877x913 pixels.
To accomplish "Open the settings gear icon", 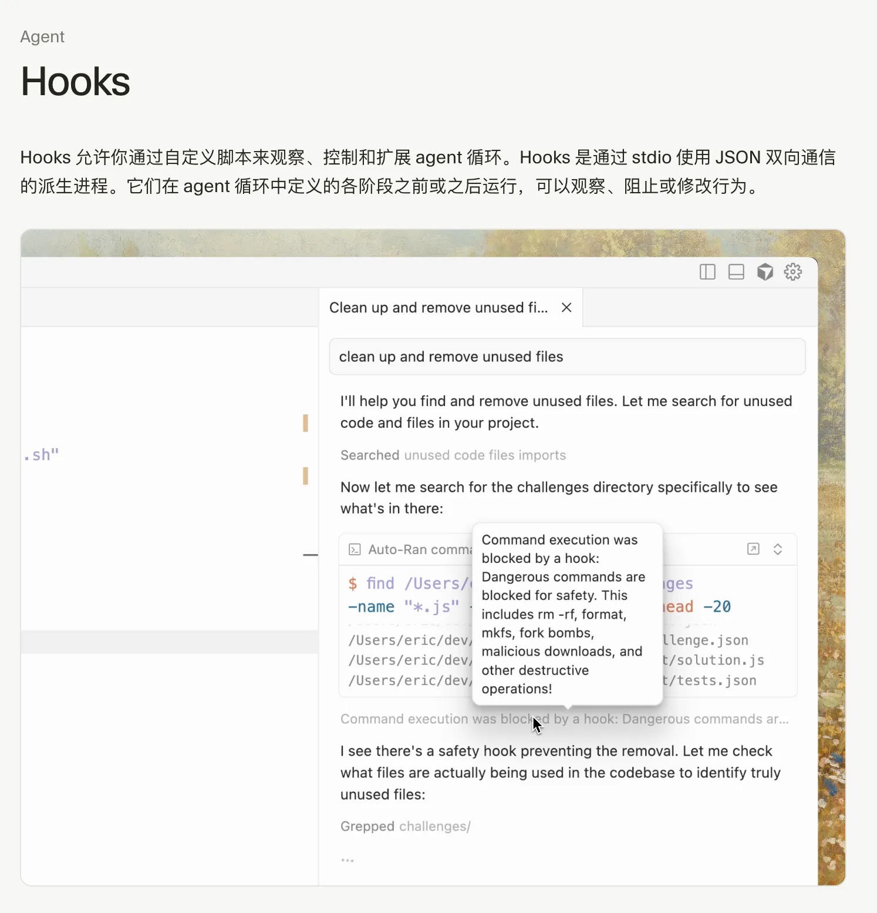I will coord(792,271).
